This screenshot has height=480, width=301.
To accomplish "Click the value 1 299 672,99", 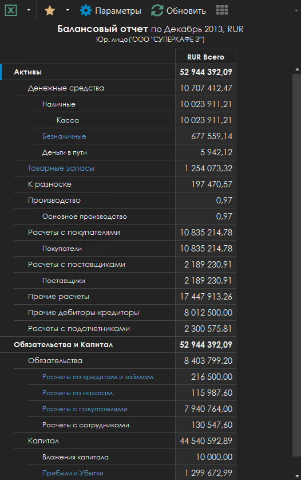I will (209, 473).
